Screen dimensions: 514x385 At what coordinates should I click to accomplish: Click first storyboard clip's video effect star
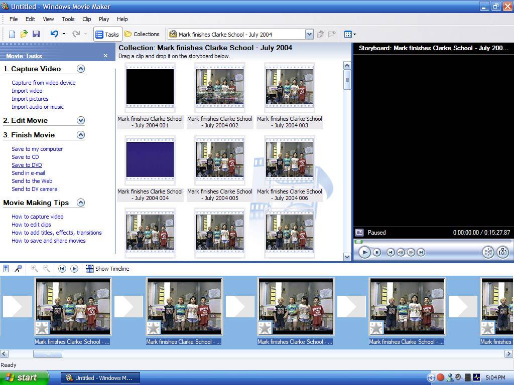click(x=42, y=328)
